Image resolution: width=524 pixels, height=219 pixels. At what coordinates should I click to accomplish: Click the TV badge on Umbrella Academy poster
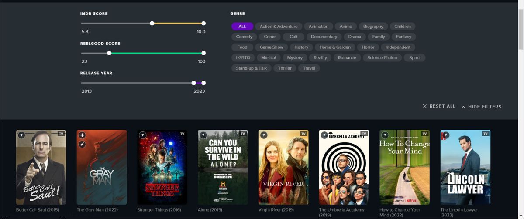click(x=364, y=134)
